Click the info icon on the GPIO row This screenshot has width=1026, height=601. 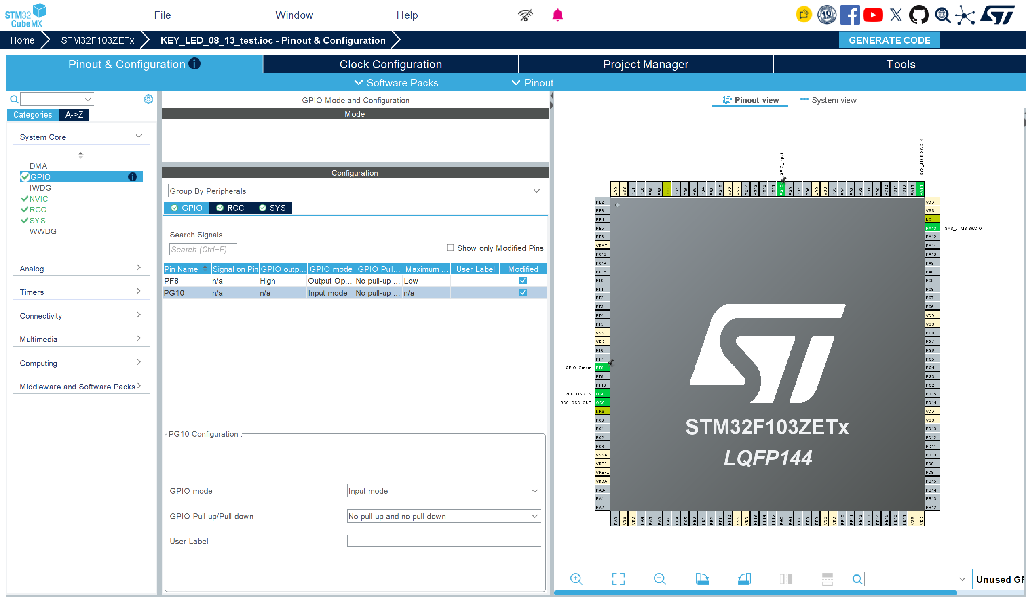(132, 177)
